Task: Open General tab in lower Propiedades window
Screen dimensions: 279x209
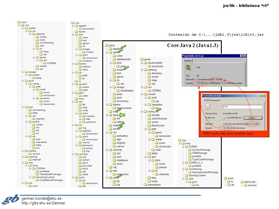Action: click(x=207, y=100)
